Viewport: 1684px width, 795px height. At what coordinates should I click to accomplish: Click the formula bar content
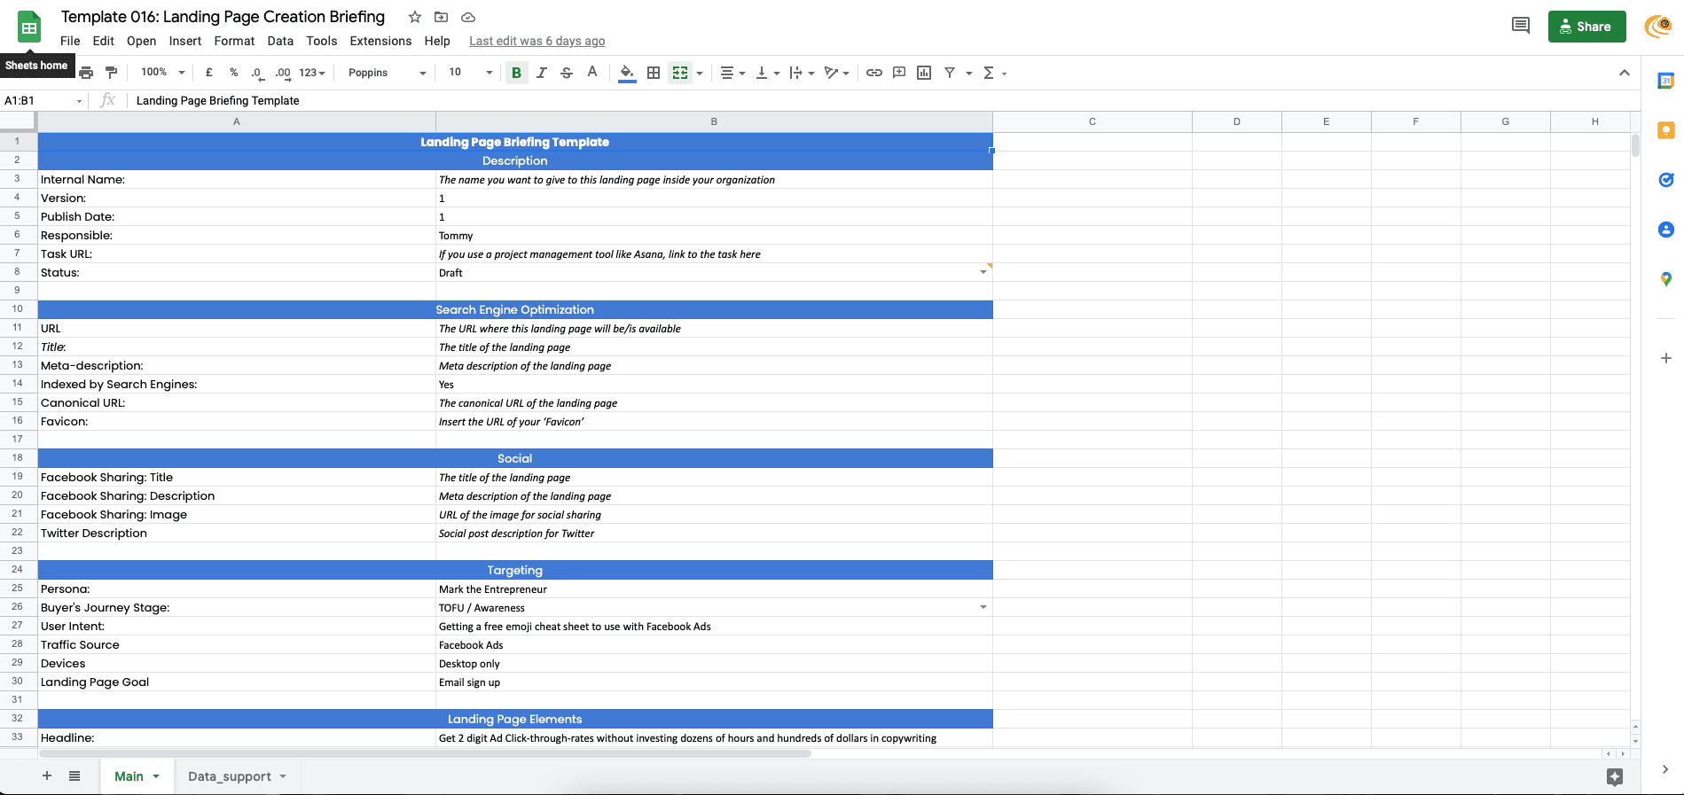click(218, 100)
